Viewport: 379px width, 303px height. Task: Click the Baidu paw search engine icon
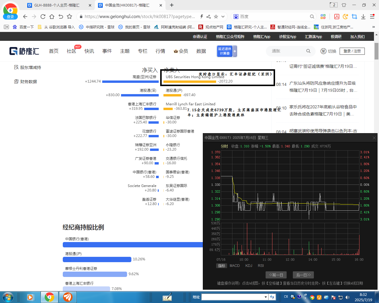(x=236, y=17)
